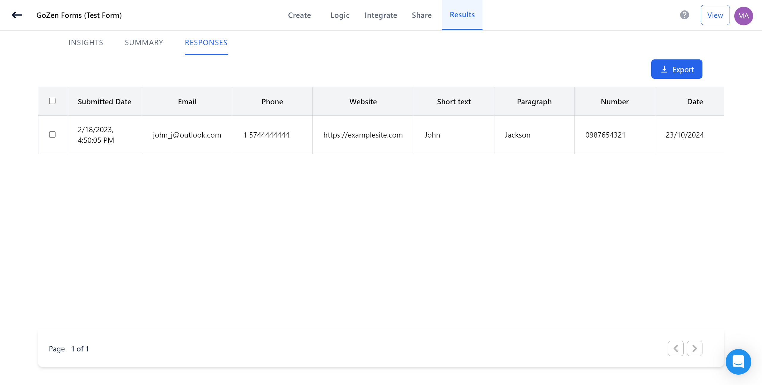
Task: Open the Share tab
Action: [x=422, y=15]
